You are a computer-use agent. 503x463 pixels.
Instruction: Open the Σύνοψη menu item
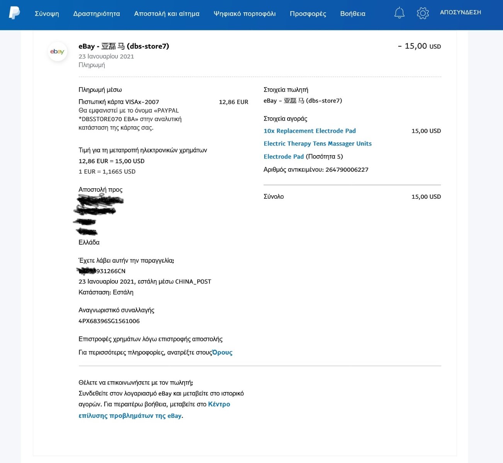(x=47, y=14)
